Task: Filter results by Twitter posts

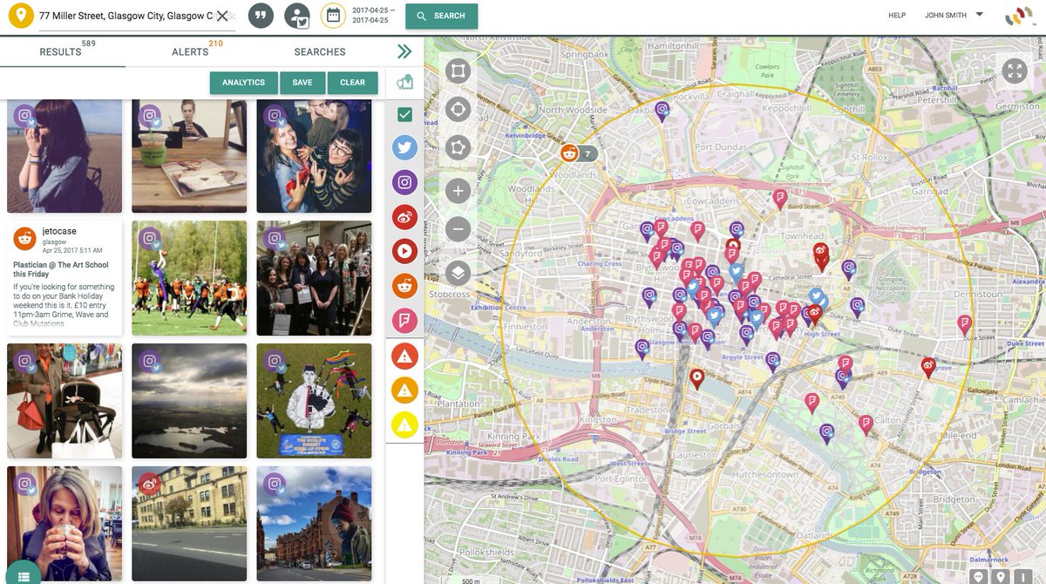Action: coord(404,147)
